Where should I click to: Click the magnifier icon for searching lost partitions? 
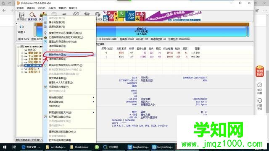tap(45, 33)
